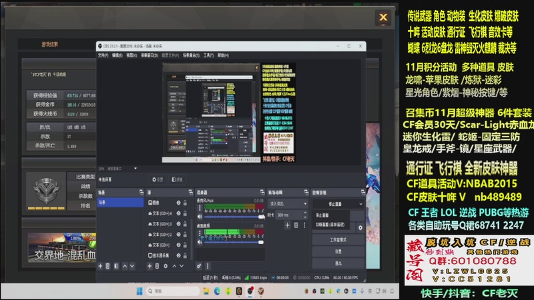Select the 场景 scene list item
This screenshot has height=300, width=534.
point(121,203)
